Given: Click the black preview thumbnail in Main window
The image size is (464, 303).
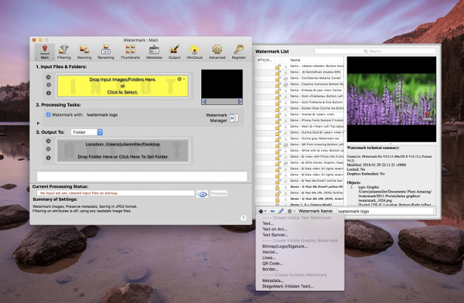Looking at the screenshot, I should pos(222,84).
